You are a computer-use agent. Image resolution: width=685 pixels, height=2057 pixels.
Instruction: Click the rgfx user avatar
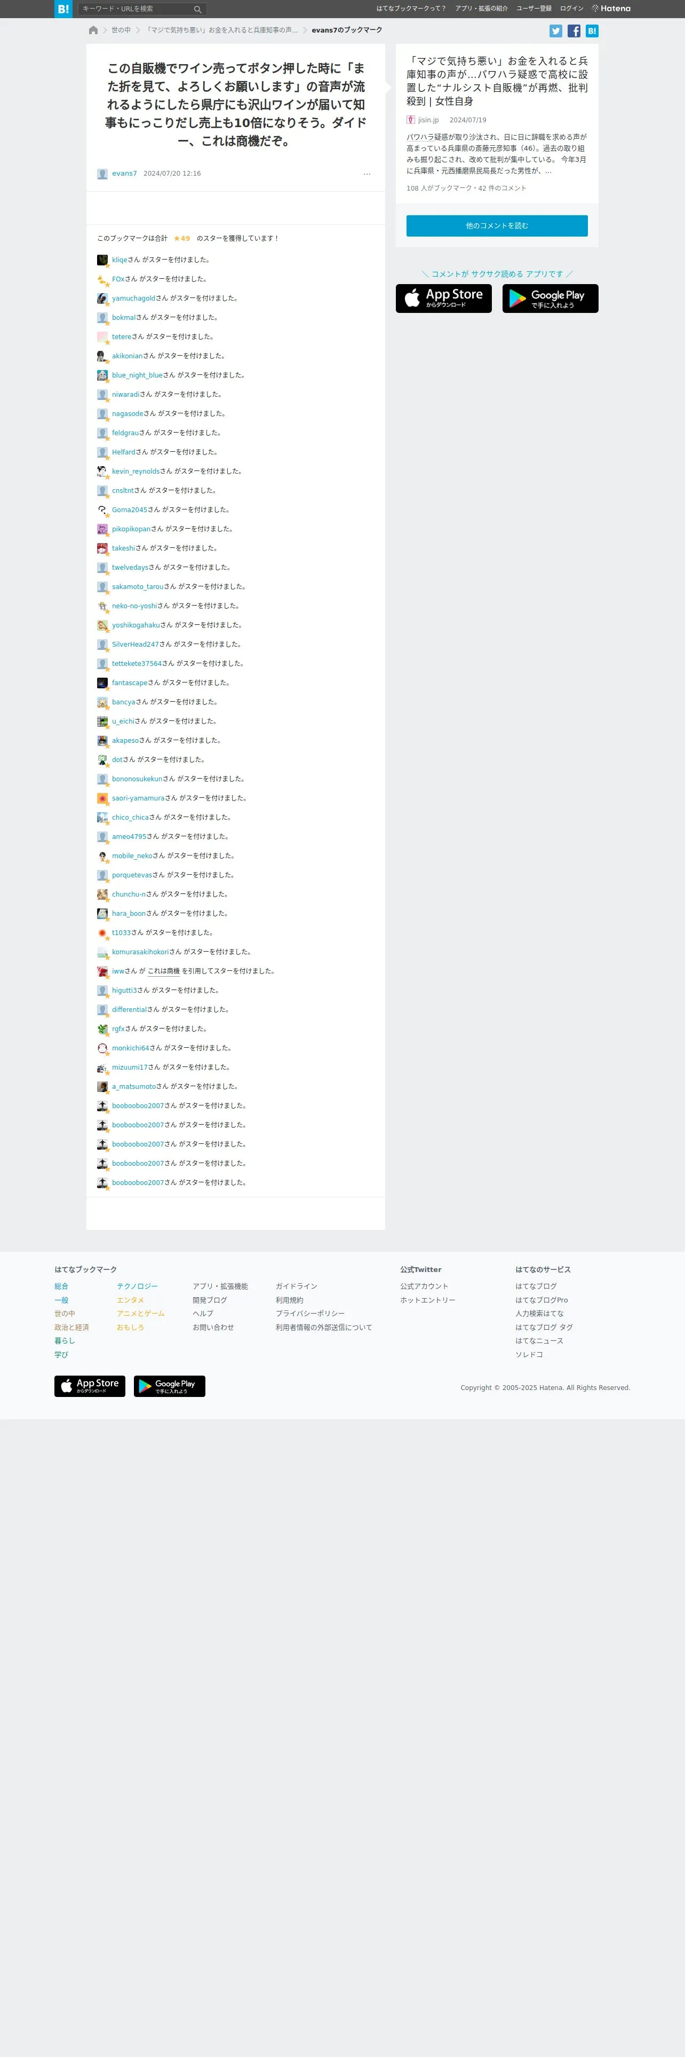click(102, 1028)
